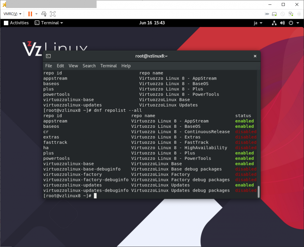Click the terminal icon in the terminal title bar
The image size is (304, 247).
pyautogui.click(x=48, y=56)
